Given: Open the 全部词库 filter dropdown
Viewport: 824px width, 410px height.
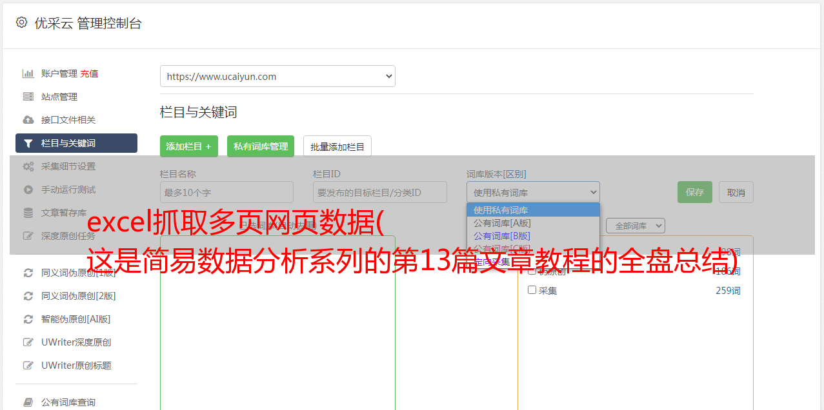Looking at the screenshot, I should tap(636, 226).
